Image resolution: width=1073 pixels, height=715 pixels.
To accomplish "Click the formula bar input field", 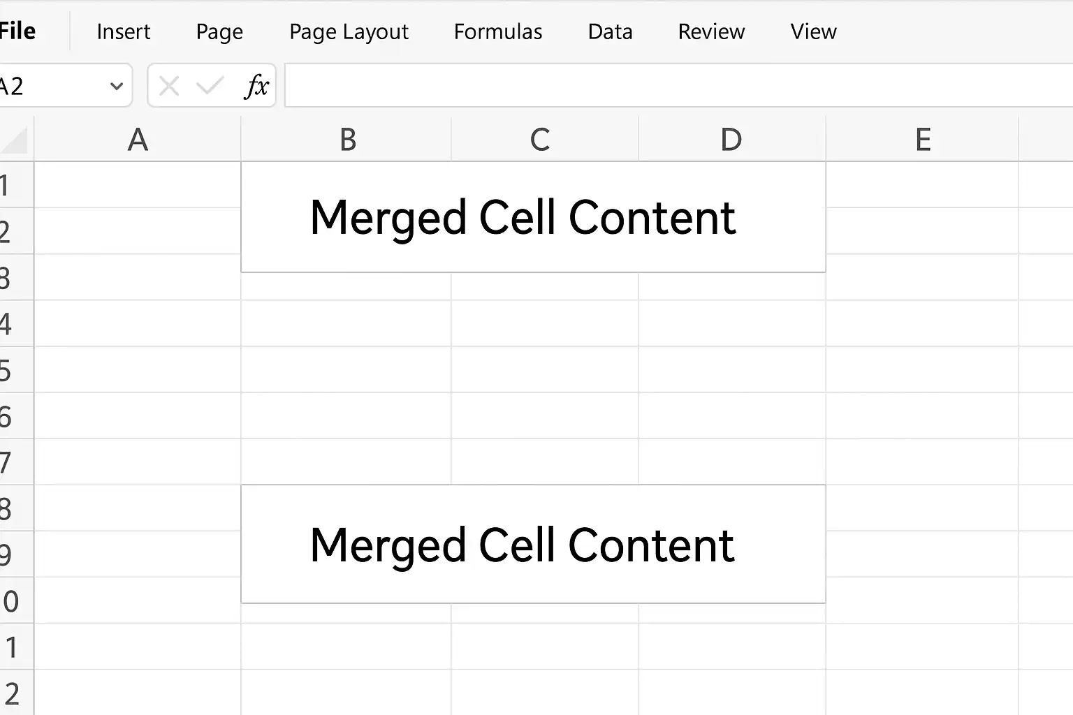I will tap(678, 86).
